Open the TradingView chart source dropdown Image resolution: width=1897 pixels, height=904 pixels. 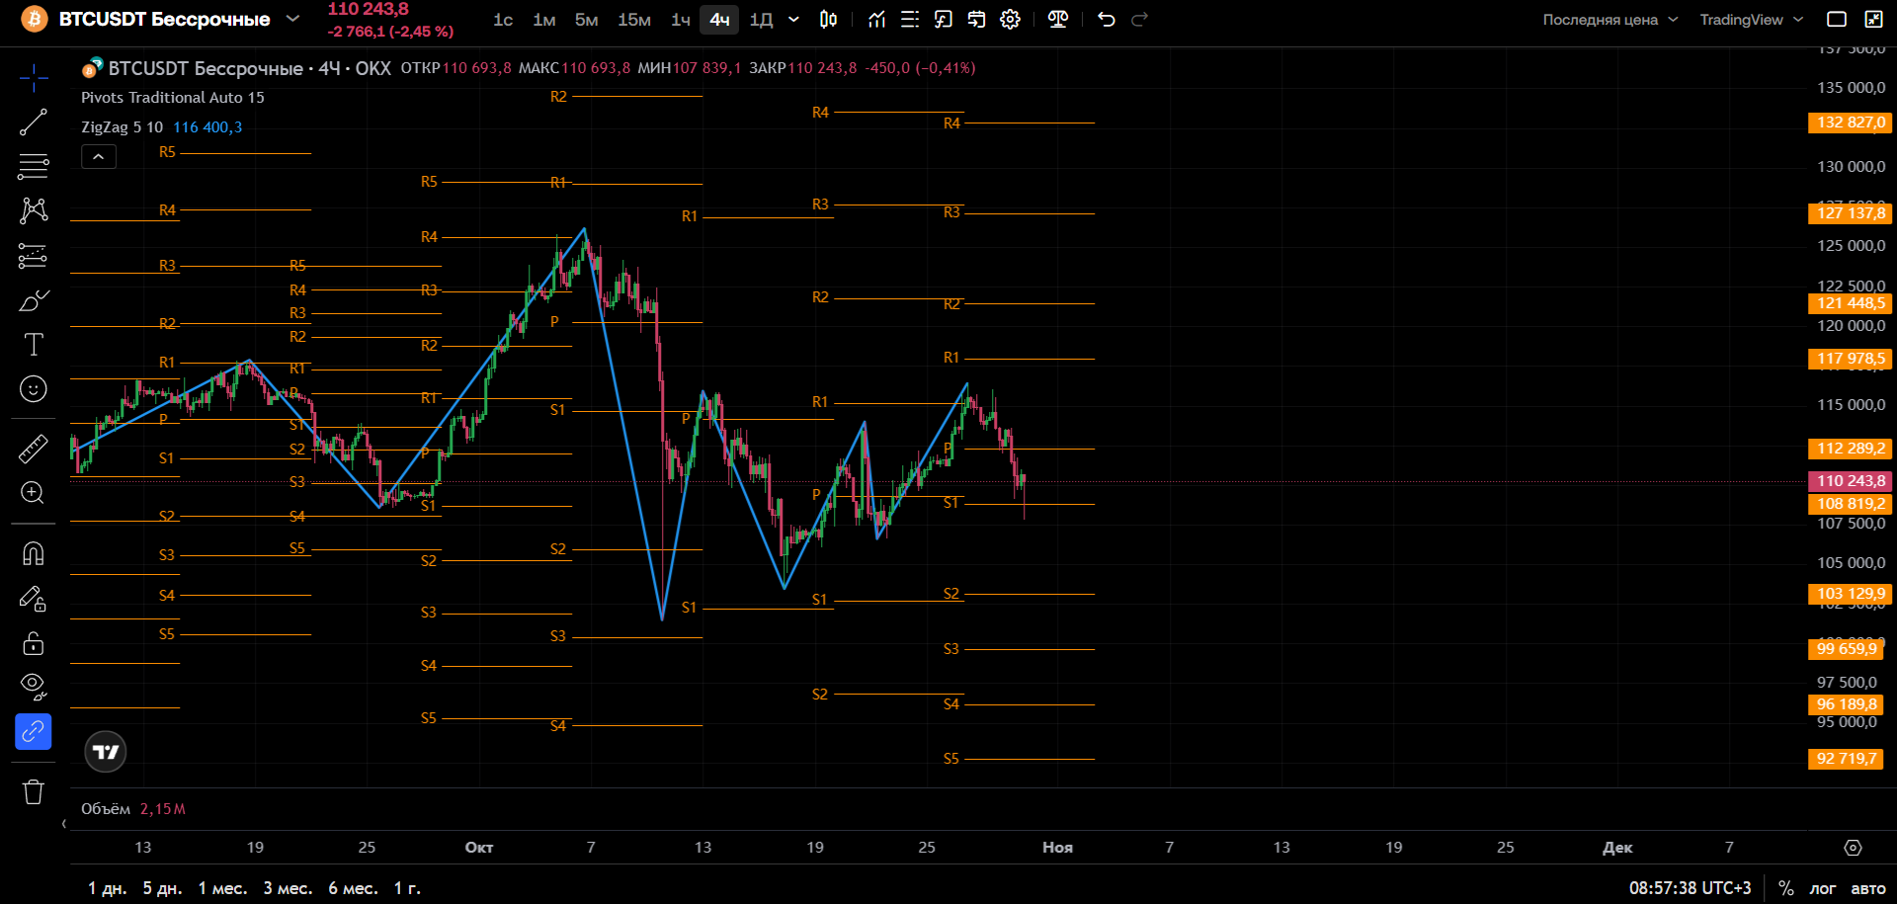pyautogui.click(x=1752, y=20)
